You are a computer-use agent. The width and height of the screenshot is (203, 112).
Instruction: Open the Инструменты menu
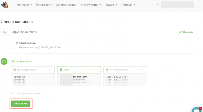click(x=91, y=5)
